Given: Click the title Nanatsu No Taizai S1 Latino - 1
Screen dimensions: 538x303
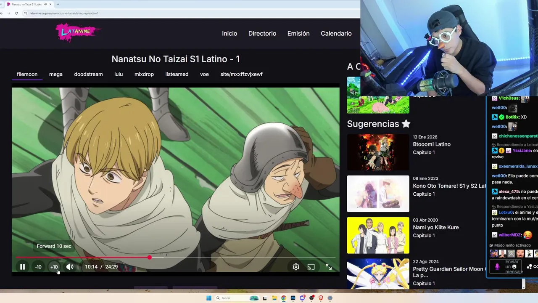Looking at the screenshot, I should tap(176, 59).
